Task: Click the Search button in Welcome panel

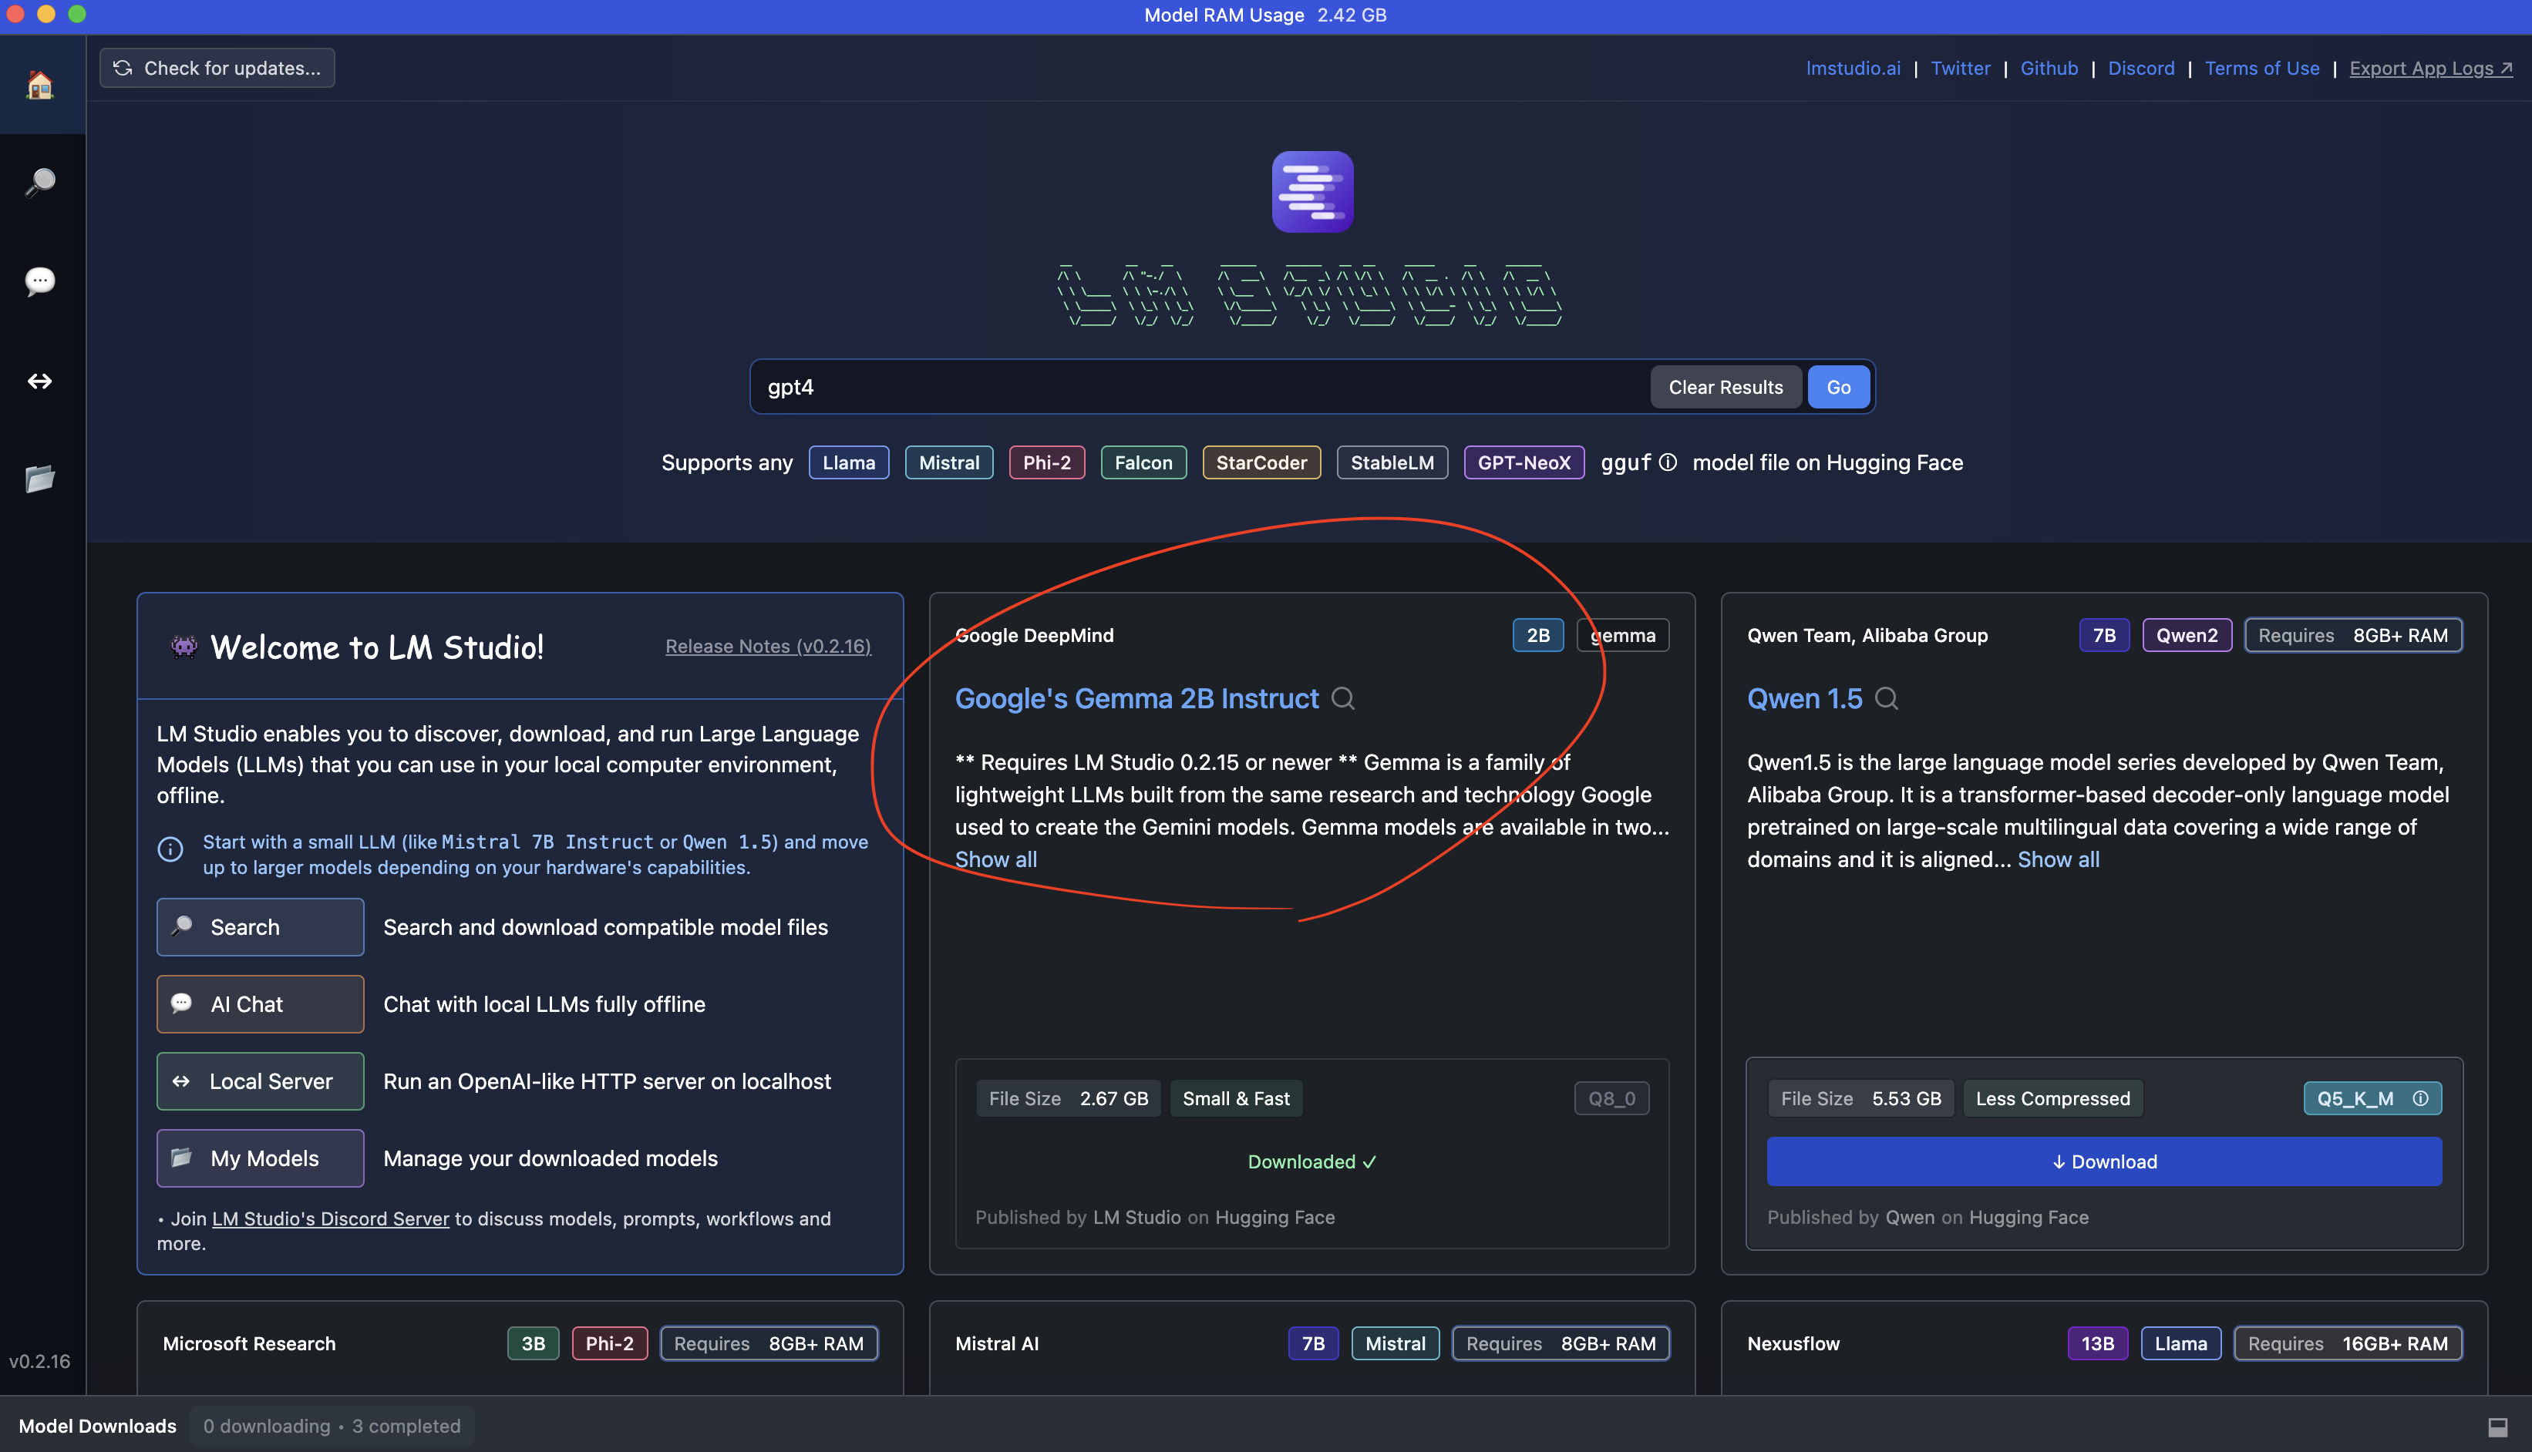Action: [x=261, y=926]
